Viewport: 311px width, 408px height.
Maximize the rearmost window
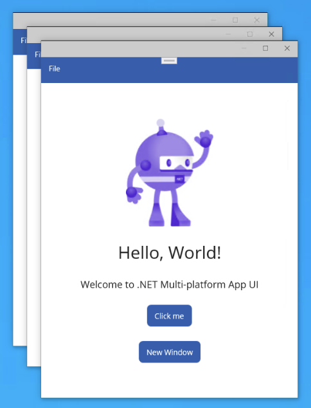[235, 20]
